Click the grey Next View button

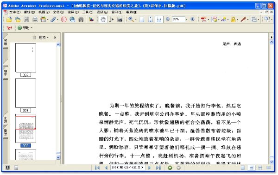(178, 168)
